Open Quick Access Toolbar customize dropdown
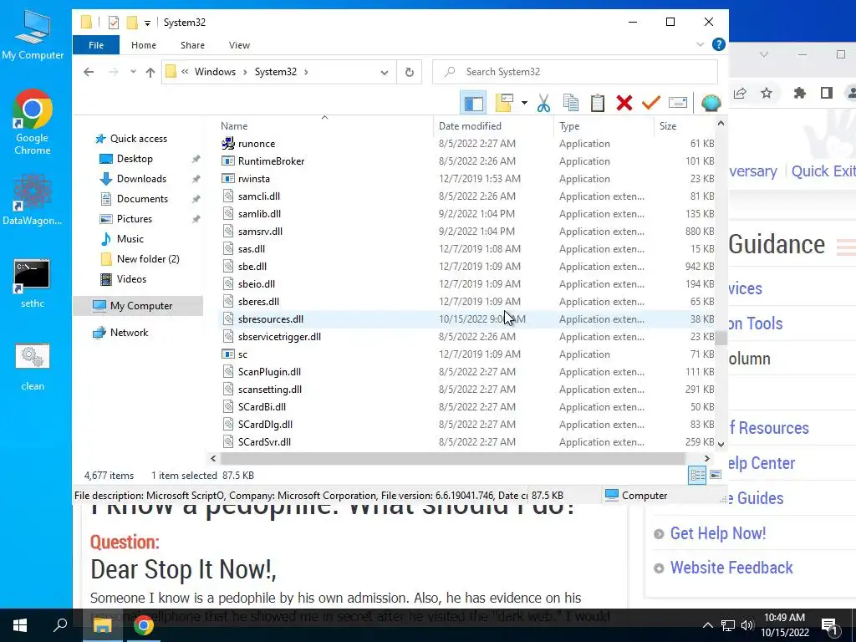Viewport: 856px width, 642px height. [147, 23]
